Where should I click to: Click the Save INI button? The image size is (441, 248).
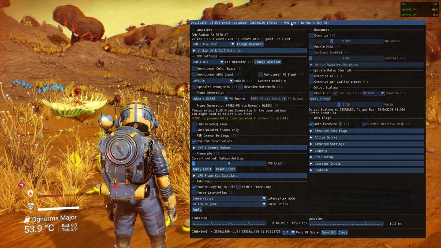(329, 232)
